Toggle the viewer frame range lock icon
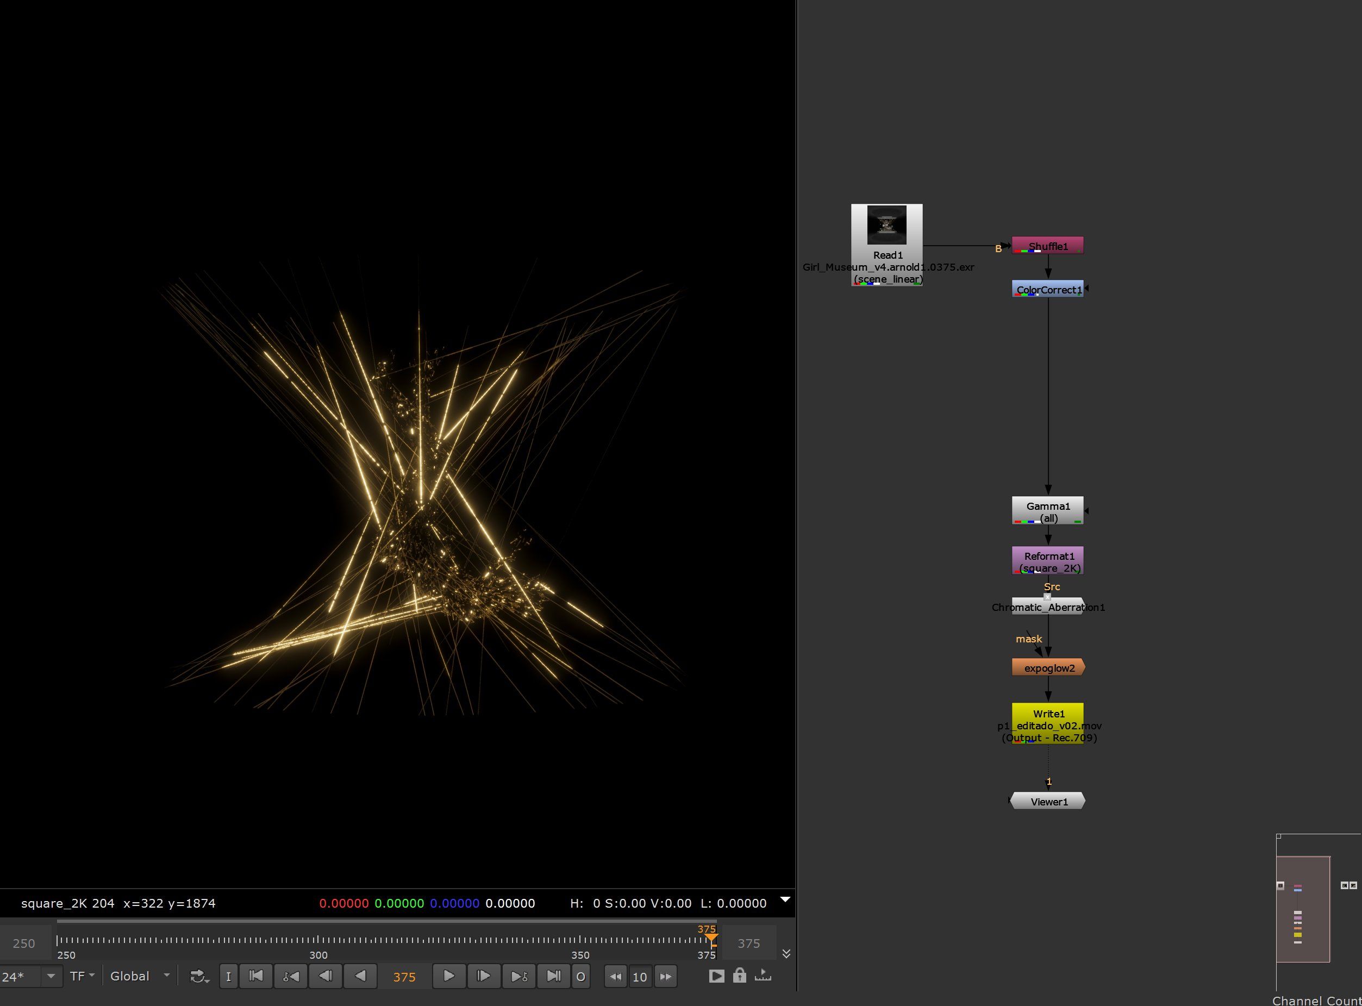 point(739,976)
